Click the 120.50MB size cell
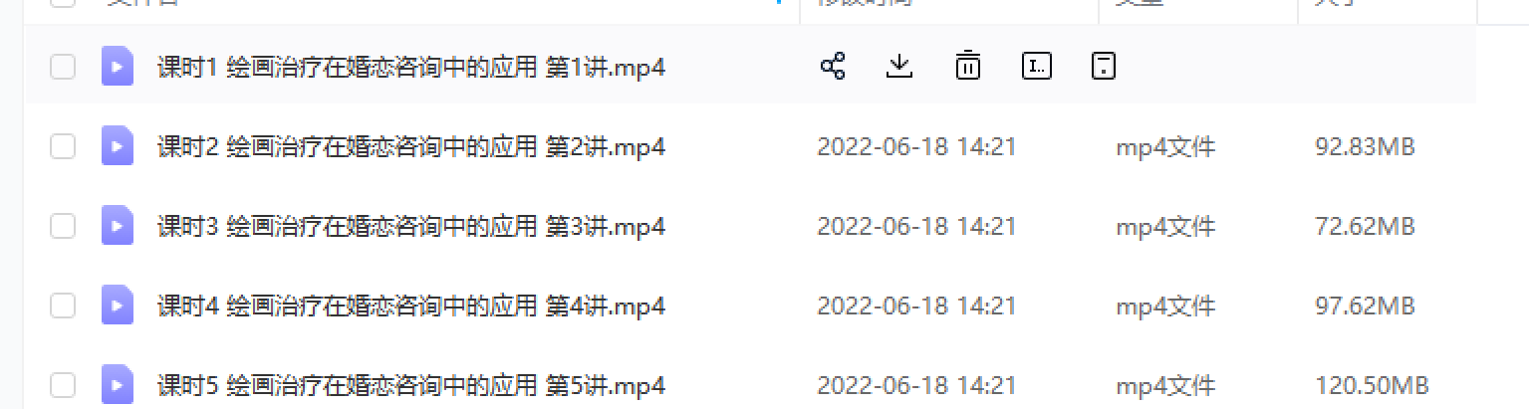 pos(1373,385)
